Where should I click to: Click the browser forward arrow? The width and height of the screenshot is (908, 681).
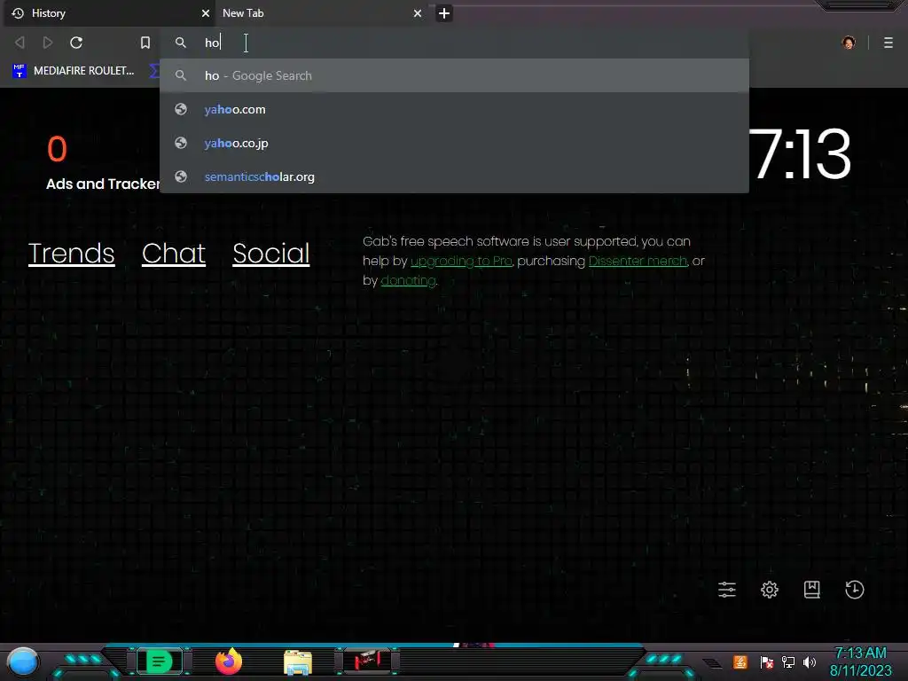tap(48, 43)
